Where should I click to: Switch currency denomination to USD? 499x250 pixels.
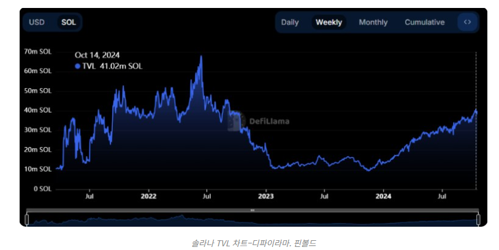coord(37,22)
